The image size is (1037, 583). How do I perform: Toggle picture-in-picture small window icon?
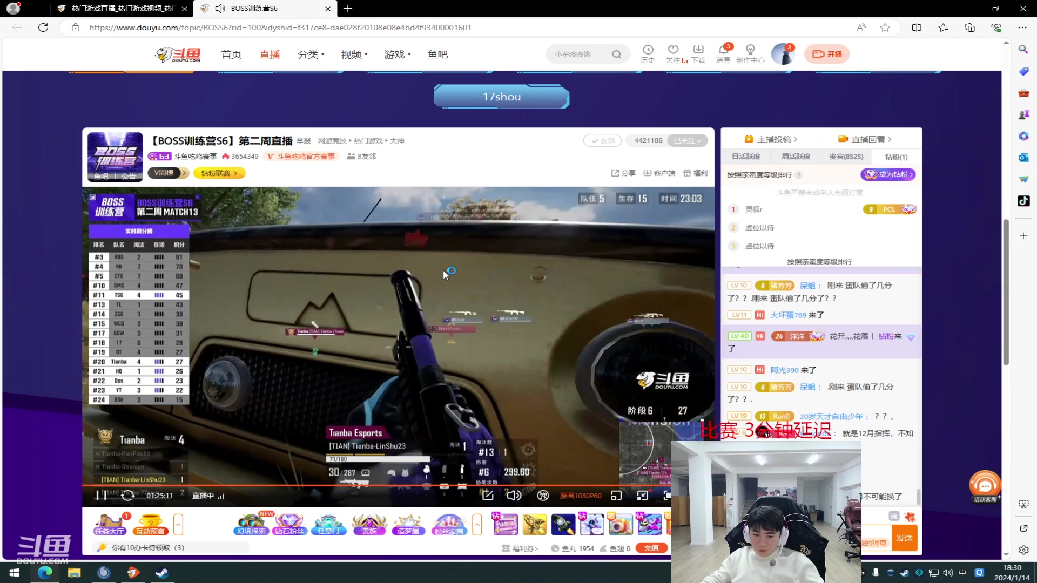click(x=616, y=496)
